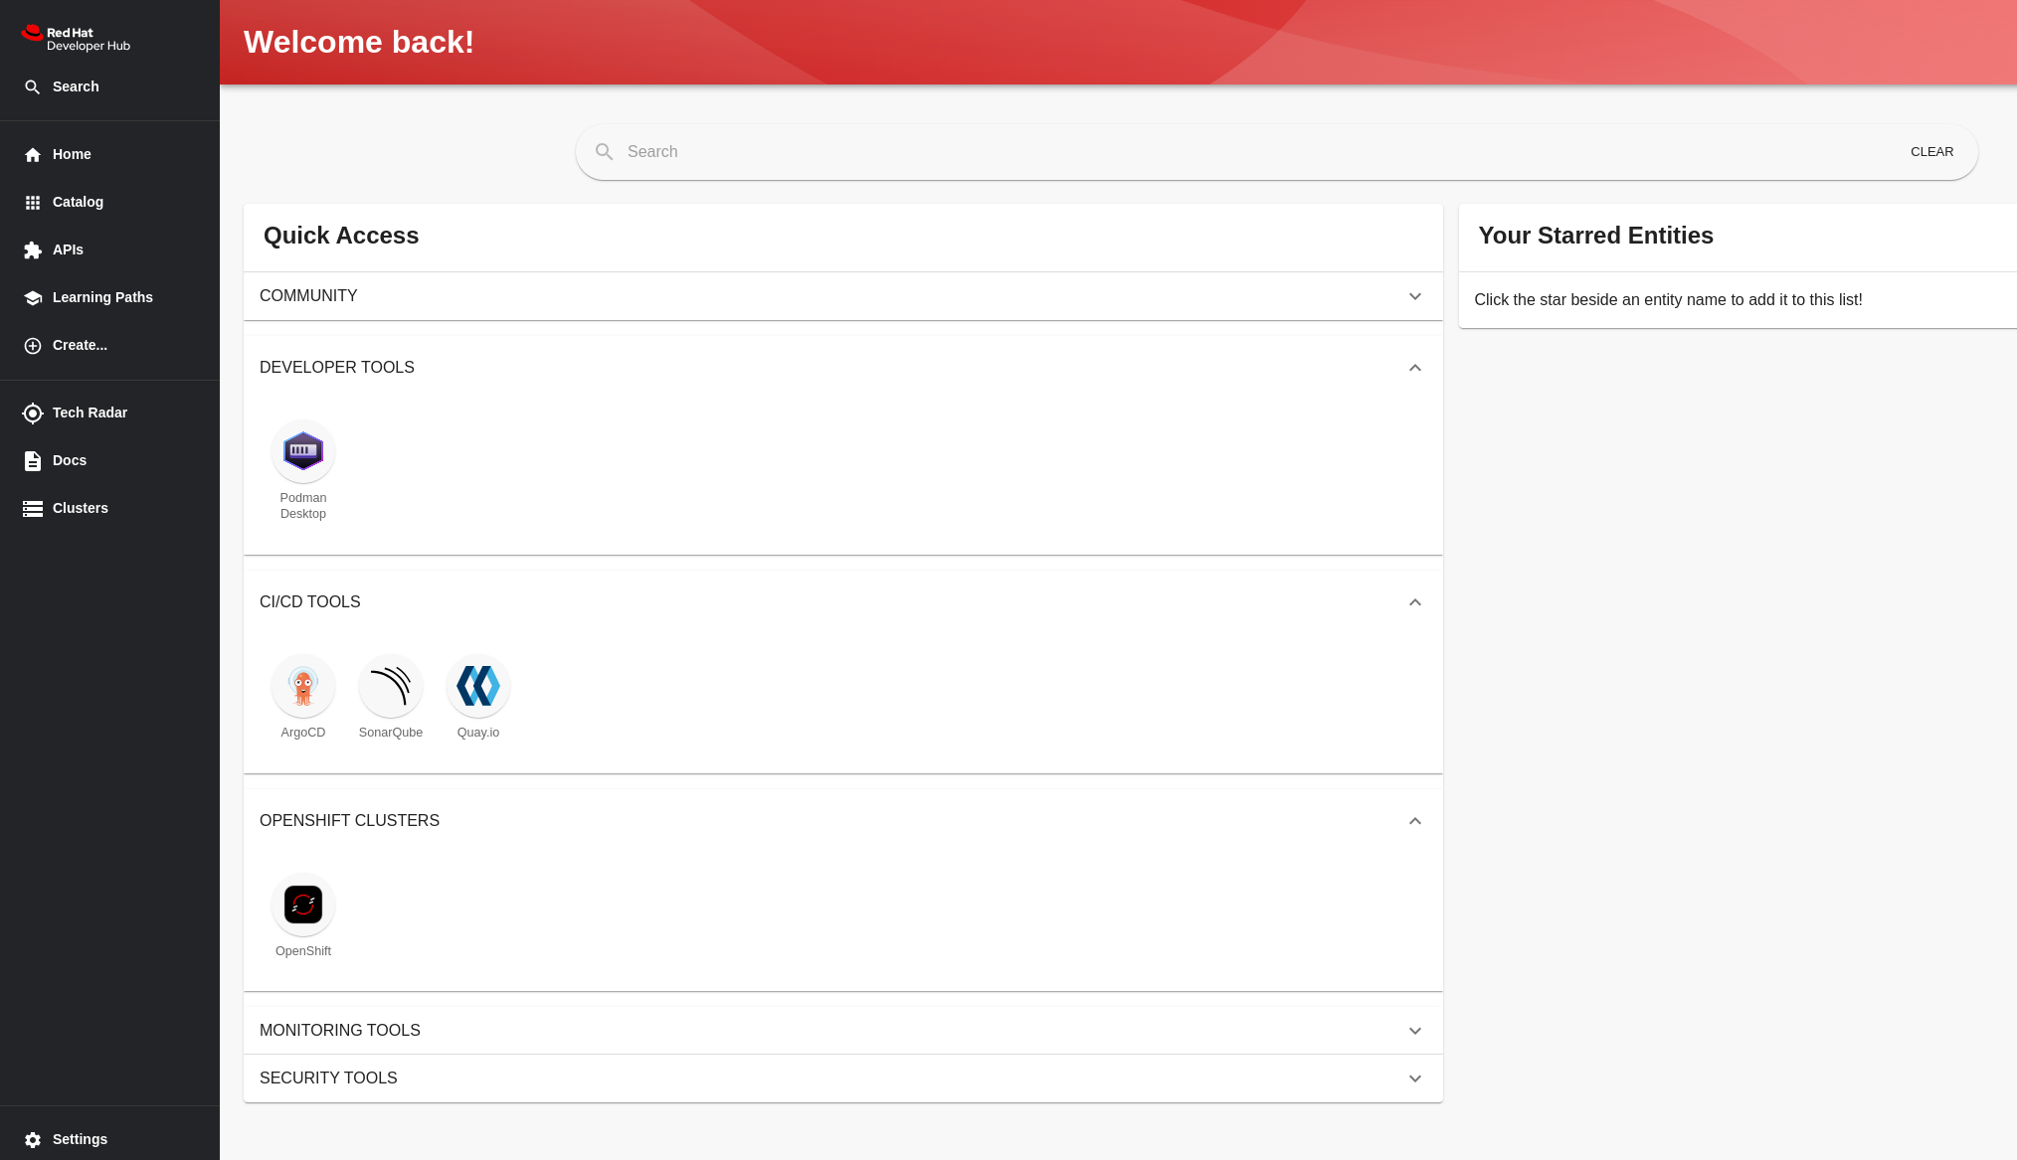Click the Learning Paths icon

click(x=33, y=297)
